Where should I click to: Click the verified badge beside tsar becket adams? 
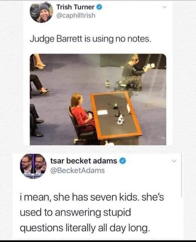point(123,161)
